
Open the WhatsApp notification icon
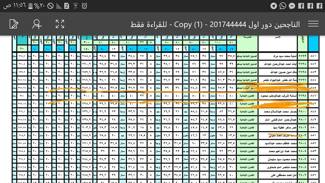pyautogui.click(x=282, y=6)
